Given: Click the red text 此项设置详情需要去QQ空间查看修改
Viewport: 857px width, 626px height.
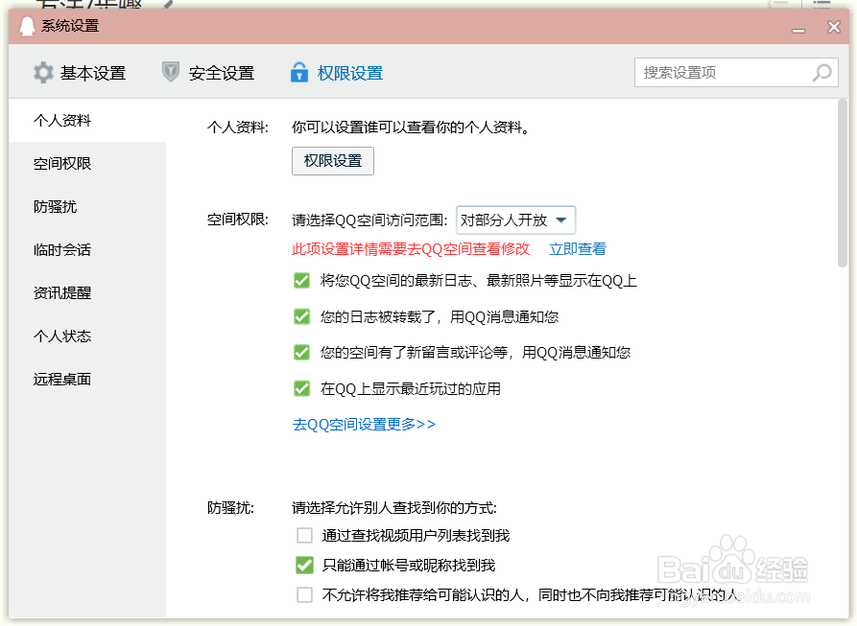Looking at the screenshot, I should point(411,249).
